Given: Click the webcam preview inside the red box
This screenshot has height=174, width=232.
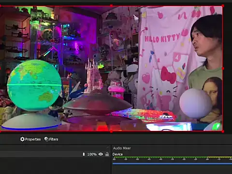Looking at the screenshot, I should (x=111, y=69).
